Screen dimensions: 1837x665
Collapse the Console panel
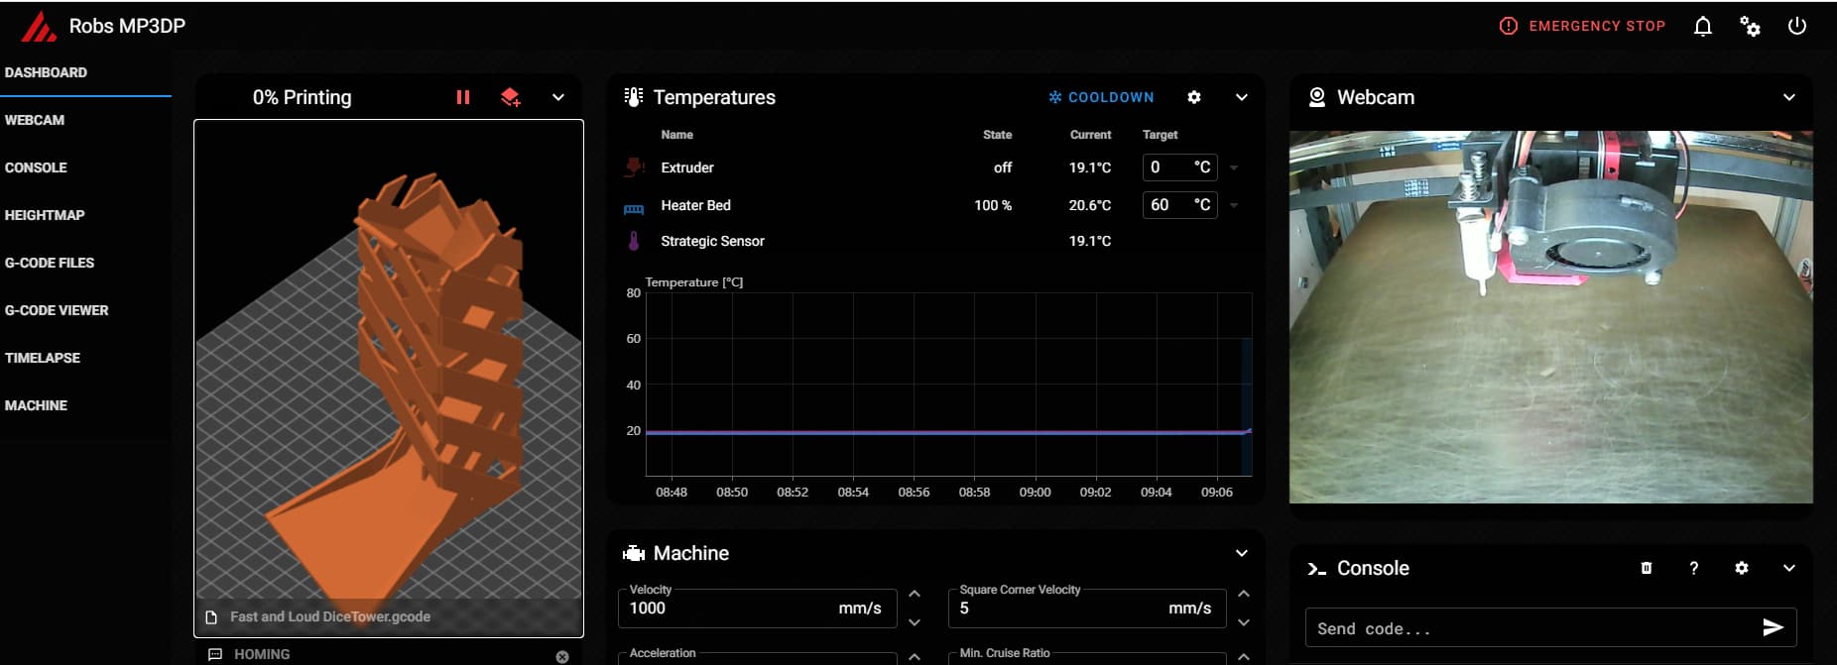[1789, 568]
